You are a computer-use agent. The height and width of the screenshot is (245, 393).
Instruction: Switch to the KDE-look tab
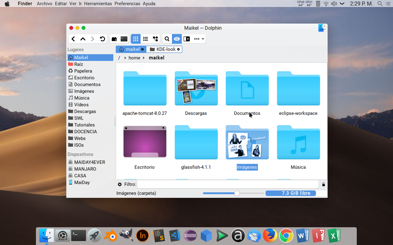[x=165, y=49]
